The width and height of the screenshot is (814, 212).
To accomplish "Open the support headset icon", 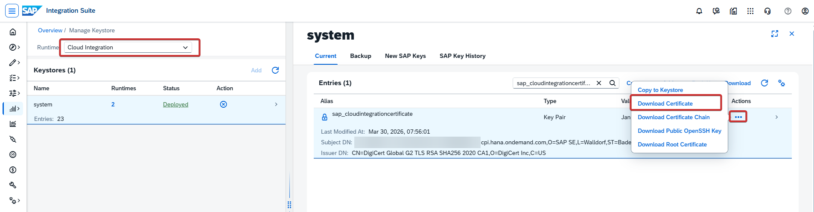I will [x=767, y=11].
